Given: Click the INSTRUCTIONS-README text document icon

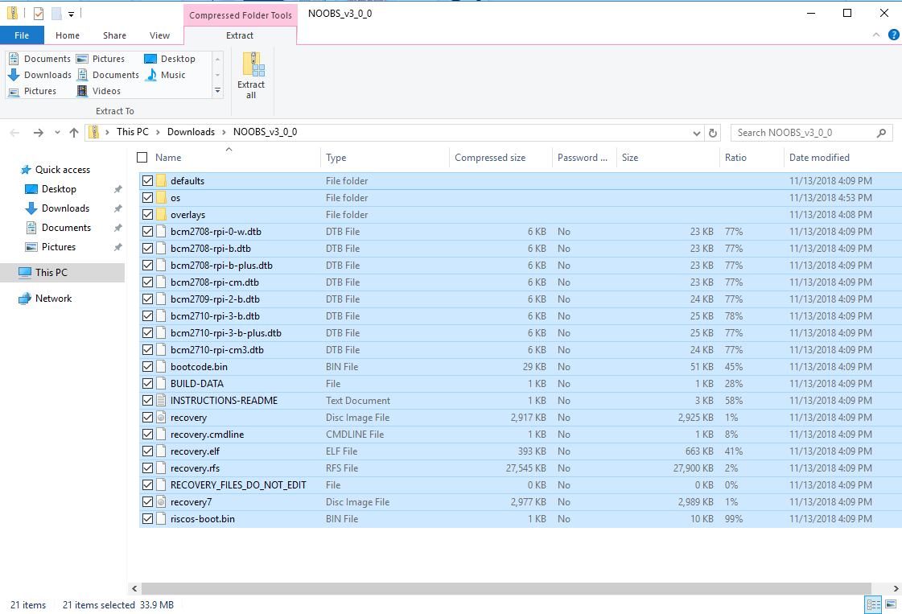Looking at the screenshot, I should 161,401.
